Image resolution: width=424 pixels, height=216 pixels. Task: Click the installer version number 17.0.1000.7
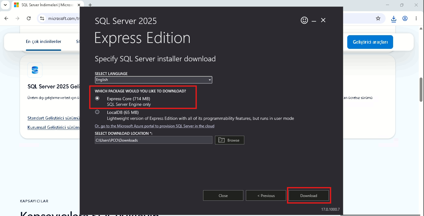(x=330, y=209)
